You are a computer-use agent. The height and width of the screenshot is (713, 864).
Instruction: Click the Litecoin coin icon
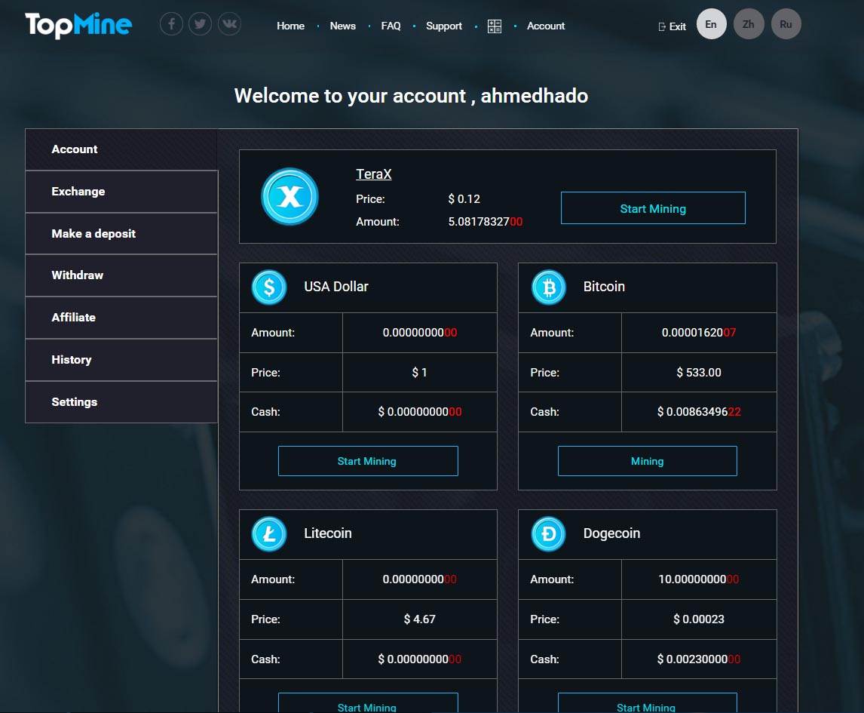269,533
